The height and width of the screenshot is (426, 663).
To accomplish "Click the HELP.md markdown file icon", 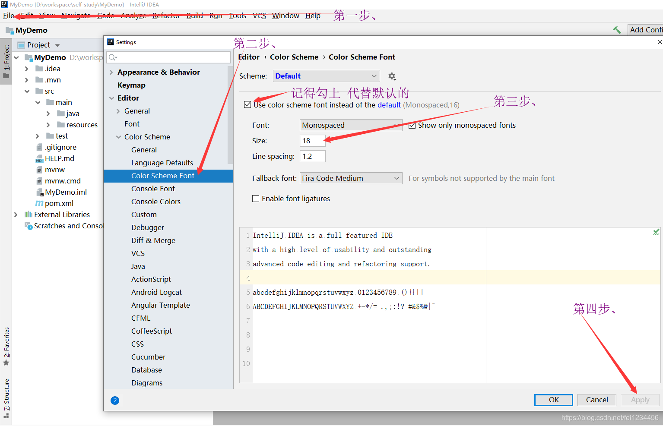I will [x=39, y=158].
